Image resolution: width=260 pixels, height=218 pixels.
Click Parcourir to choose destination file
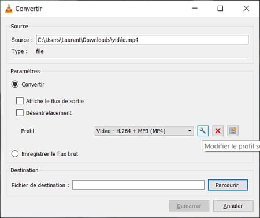pos(228,185)
